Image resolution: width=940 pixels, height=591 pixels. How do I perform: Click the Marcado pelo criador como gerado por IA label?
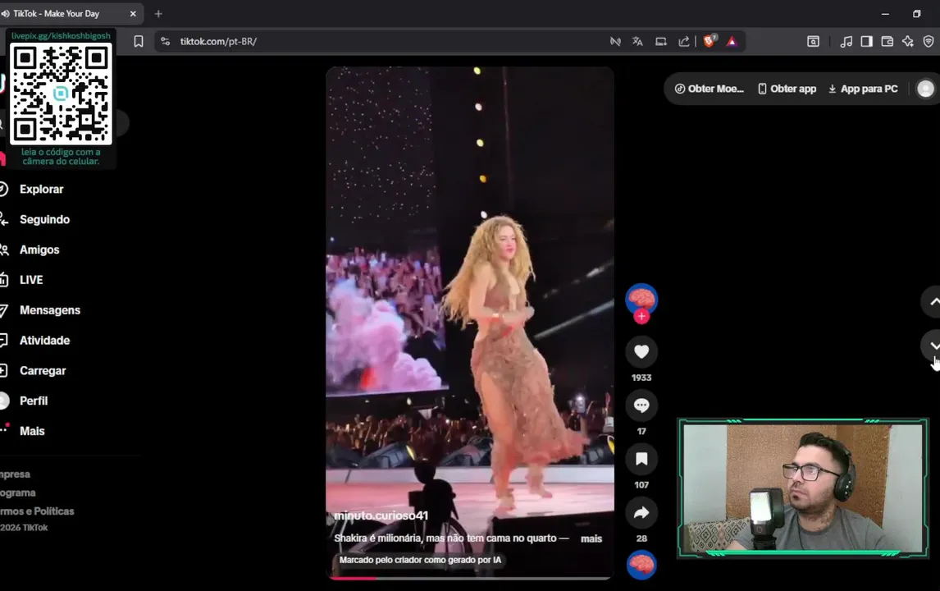coord(420,560)
